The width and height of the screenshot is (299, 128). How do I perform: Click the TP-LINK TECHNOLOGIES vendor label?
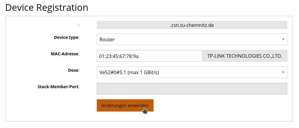[245, 56]
